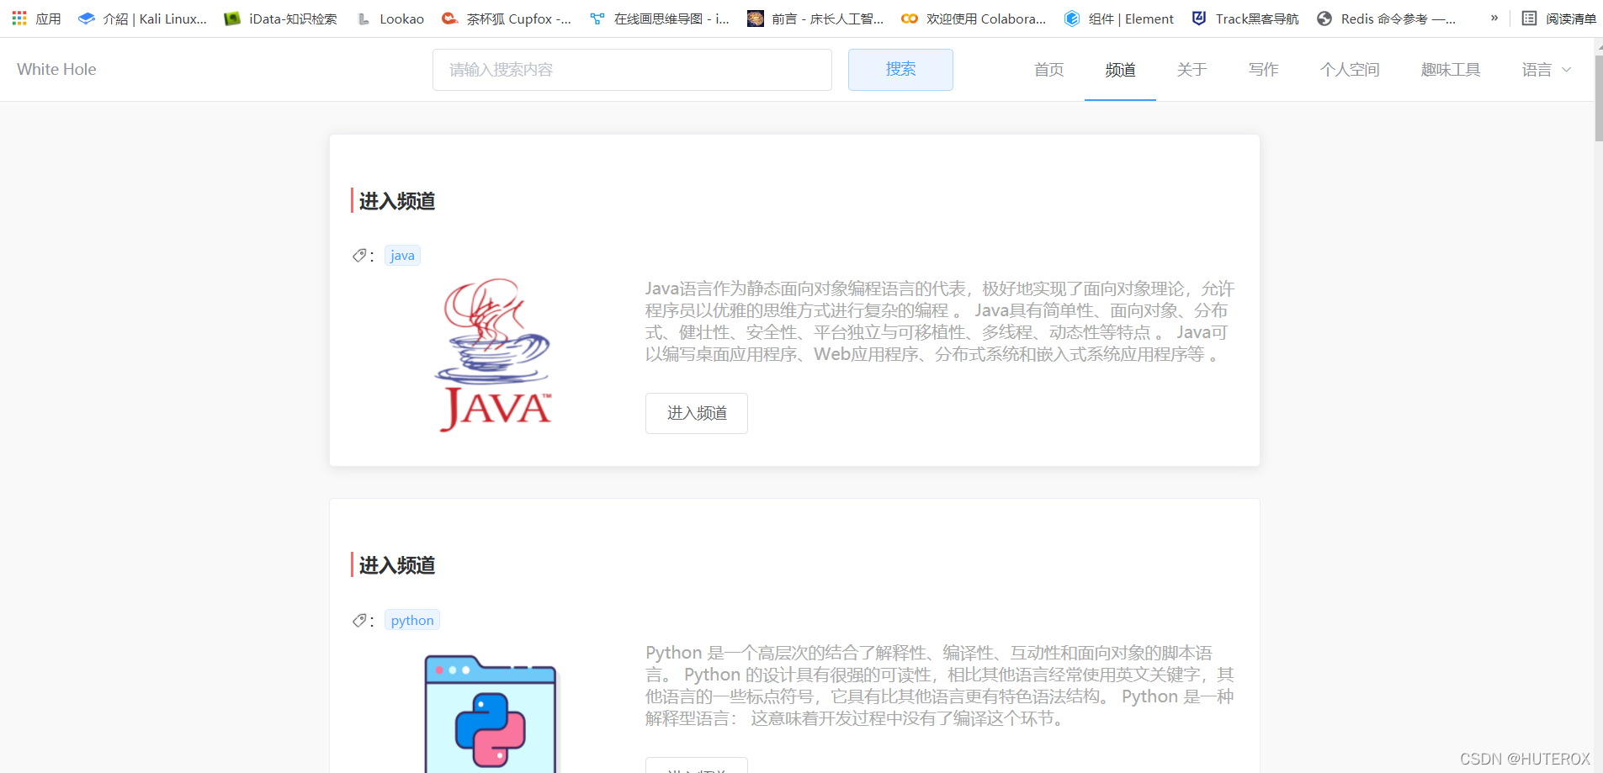Click the tag icon beside java

tap(359, 255)
